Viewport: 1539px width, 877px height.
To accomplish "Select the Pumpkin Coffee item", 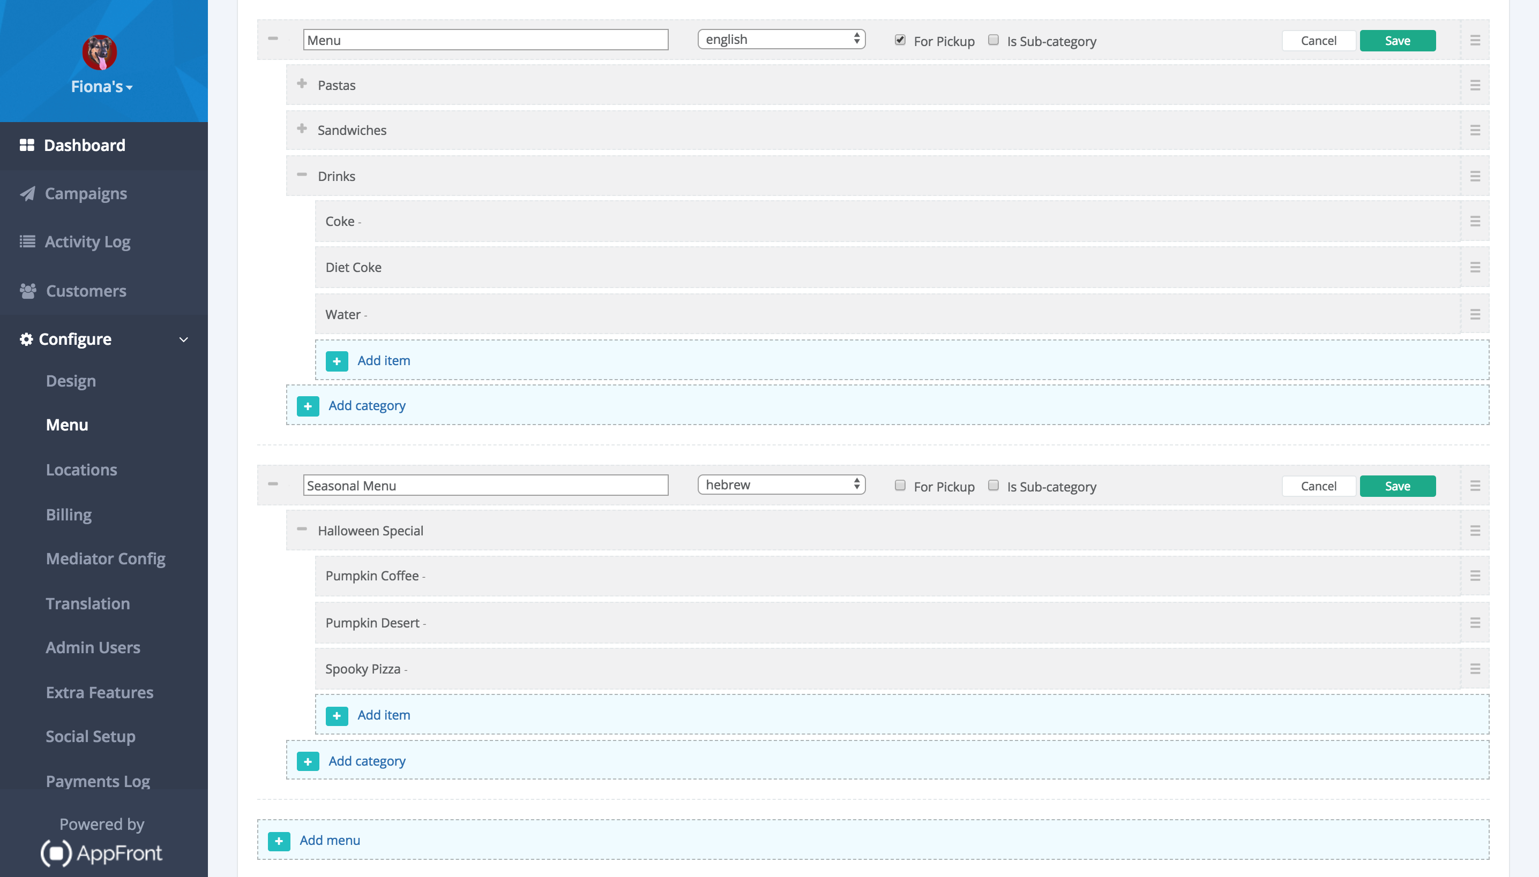I will click(x=887, y=576).
